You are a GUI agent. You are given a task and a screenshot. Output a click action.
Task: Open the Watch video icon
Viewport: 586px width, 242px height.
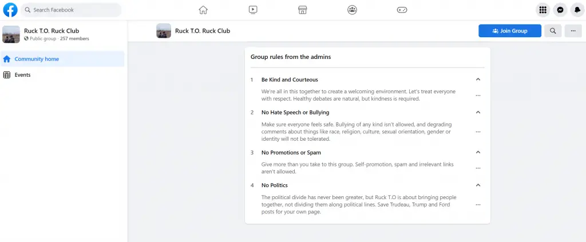[253, 10]
